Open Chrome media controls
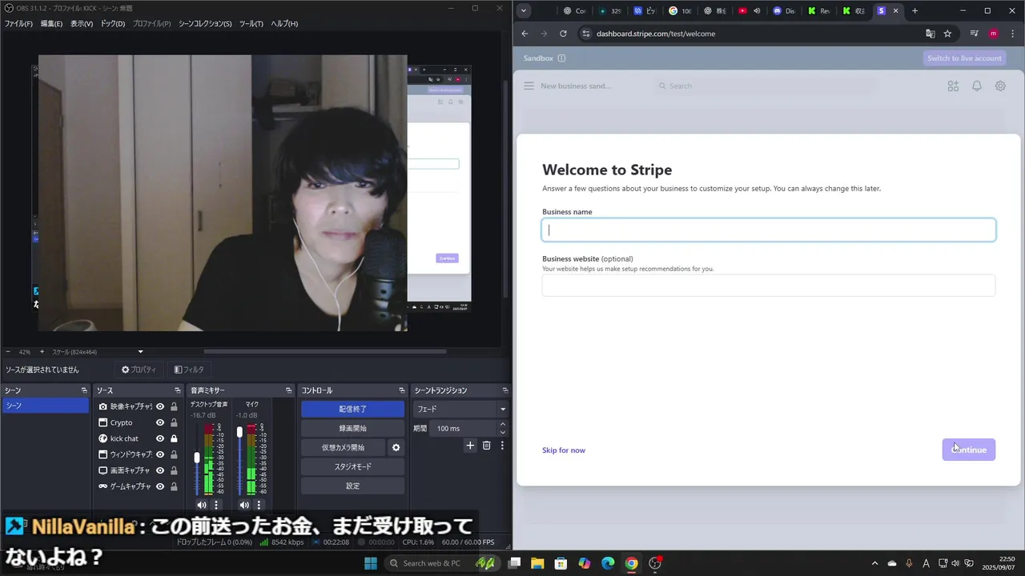The height and width of the screenshot is (576, 1025). coord(975,34)
